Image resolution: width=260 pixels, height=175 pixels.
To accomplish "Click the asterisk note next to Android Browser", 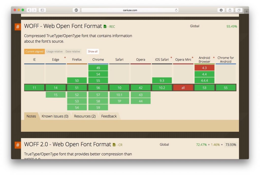I will pos(214,58).
